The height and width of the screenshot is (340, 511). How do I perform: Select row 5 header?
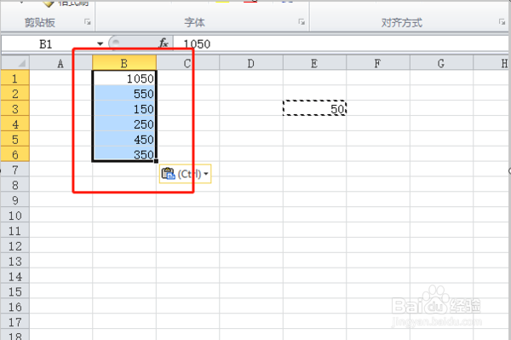(15, 139)
